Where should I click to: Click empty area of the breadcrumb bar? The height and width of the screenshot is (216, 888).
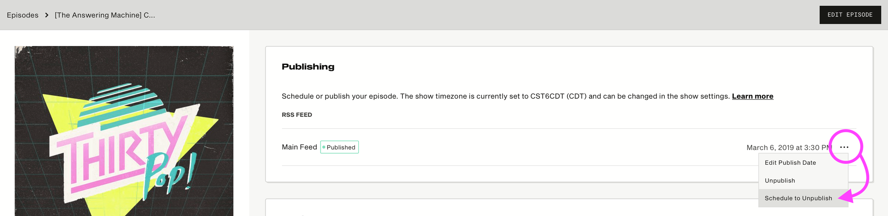pos(444,15)
